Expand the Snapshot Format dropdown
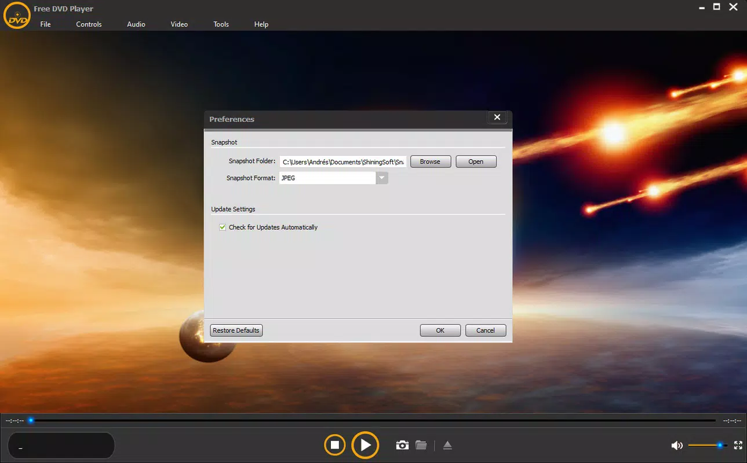747x463 pixels. point(381,178)
